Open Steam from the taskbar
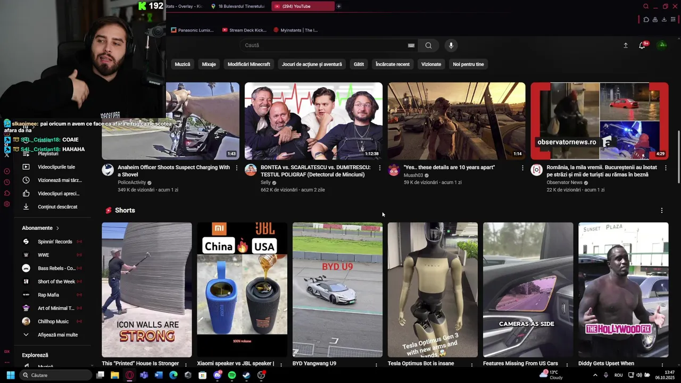The height and width of the screenshot is (383, 681). [x=246, y=375]
